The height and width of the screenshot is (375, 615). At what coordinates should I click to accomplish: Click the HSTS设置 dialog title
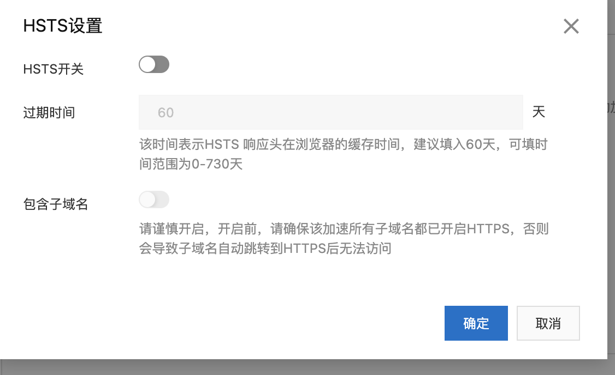[x=63, y=26]
